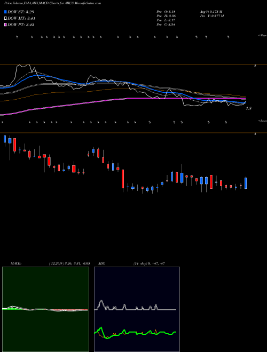Click the large red candle at the sharp drop

point(123,179)
